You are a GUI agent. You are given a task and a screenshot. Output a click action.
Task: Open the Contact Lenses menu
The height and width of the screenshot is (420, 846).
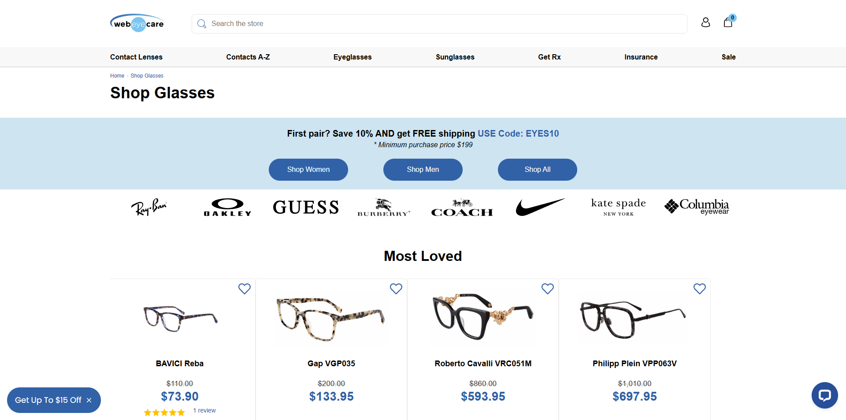(x=136, y=57)
